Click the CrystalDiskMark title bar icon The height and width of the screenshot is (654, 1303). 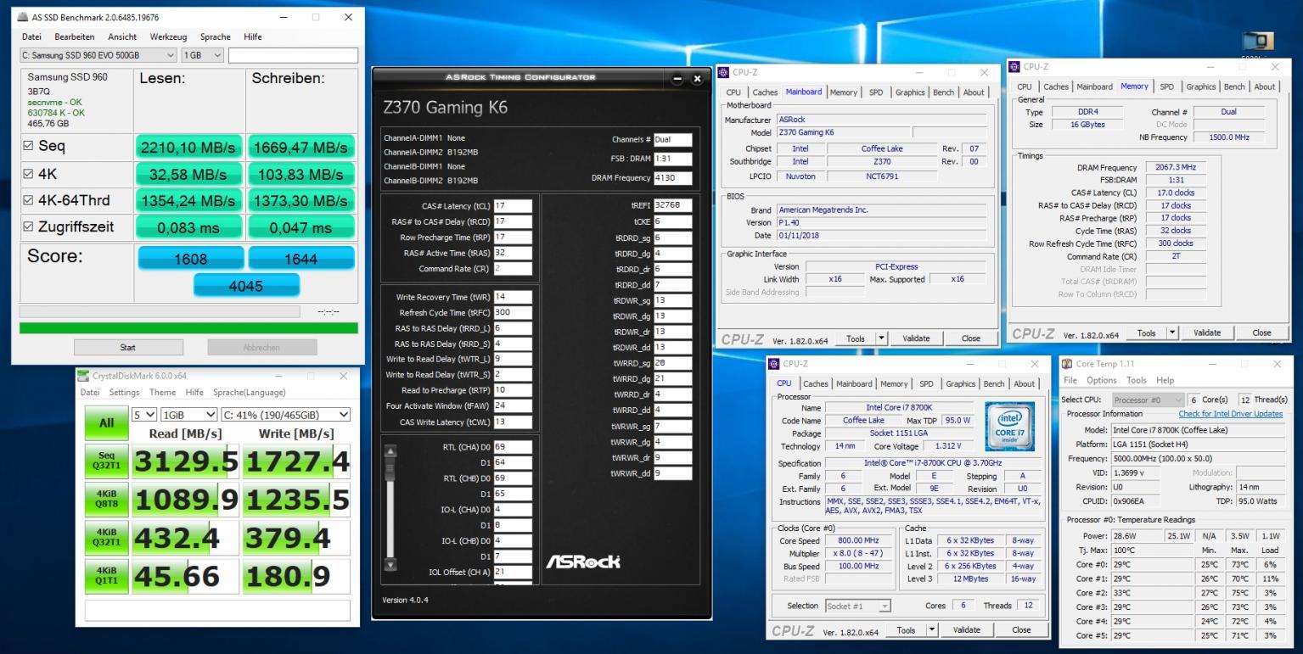83,376
